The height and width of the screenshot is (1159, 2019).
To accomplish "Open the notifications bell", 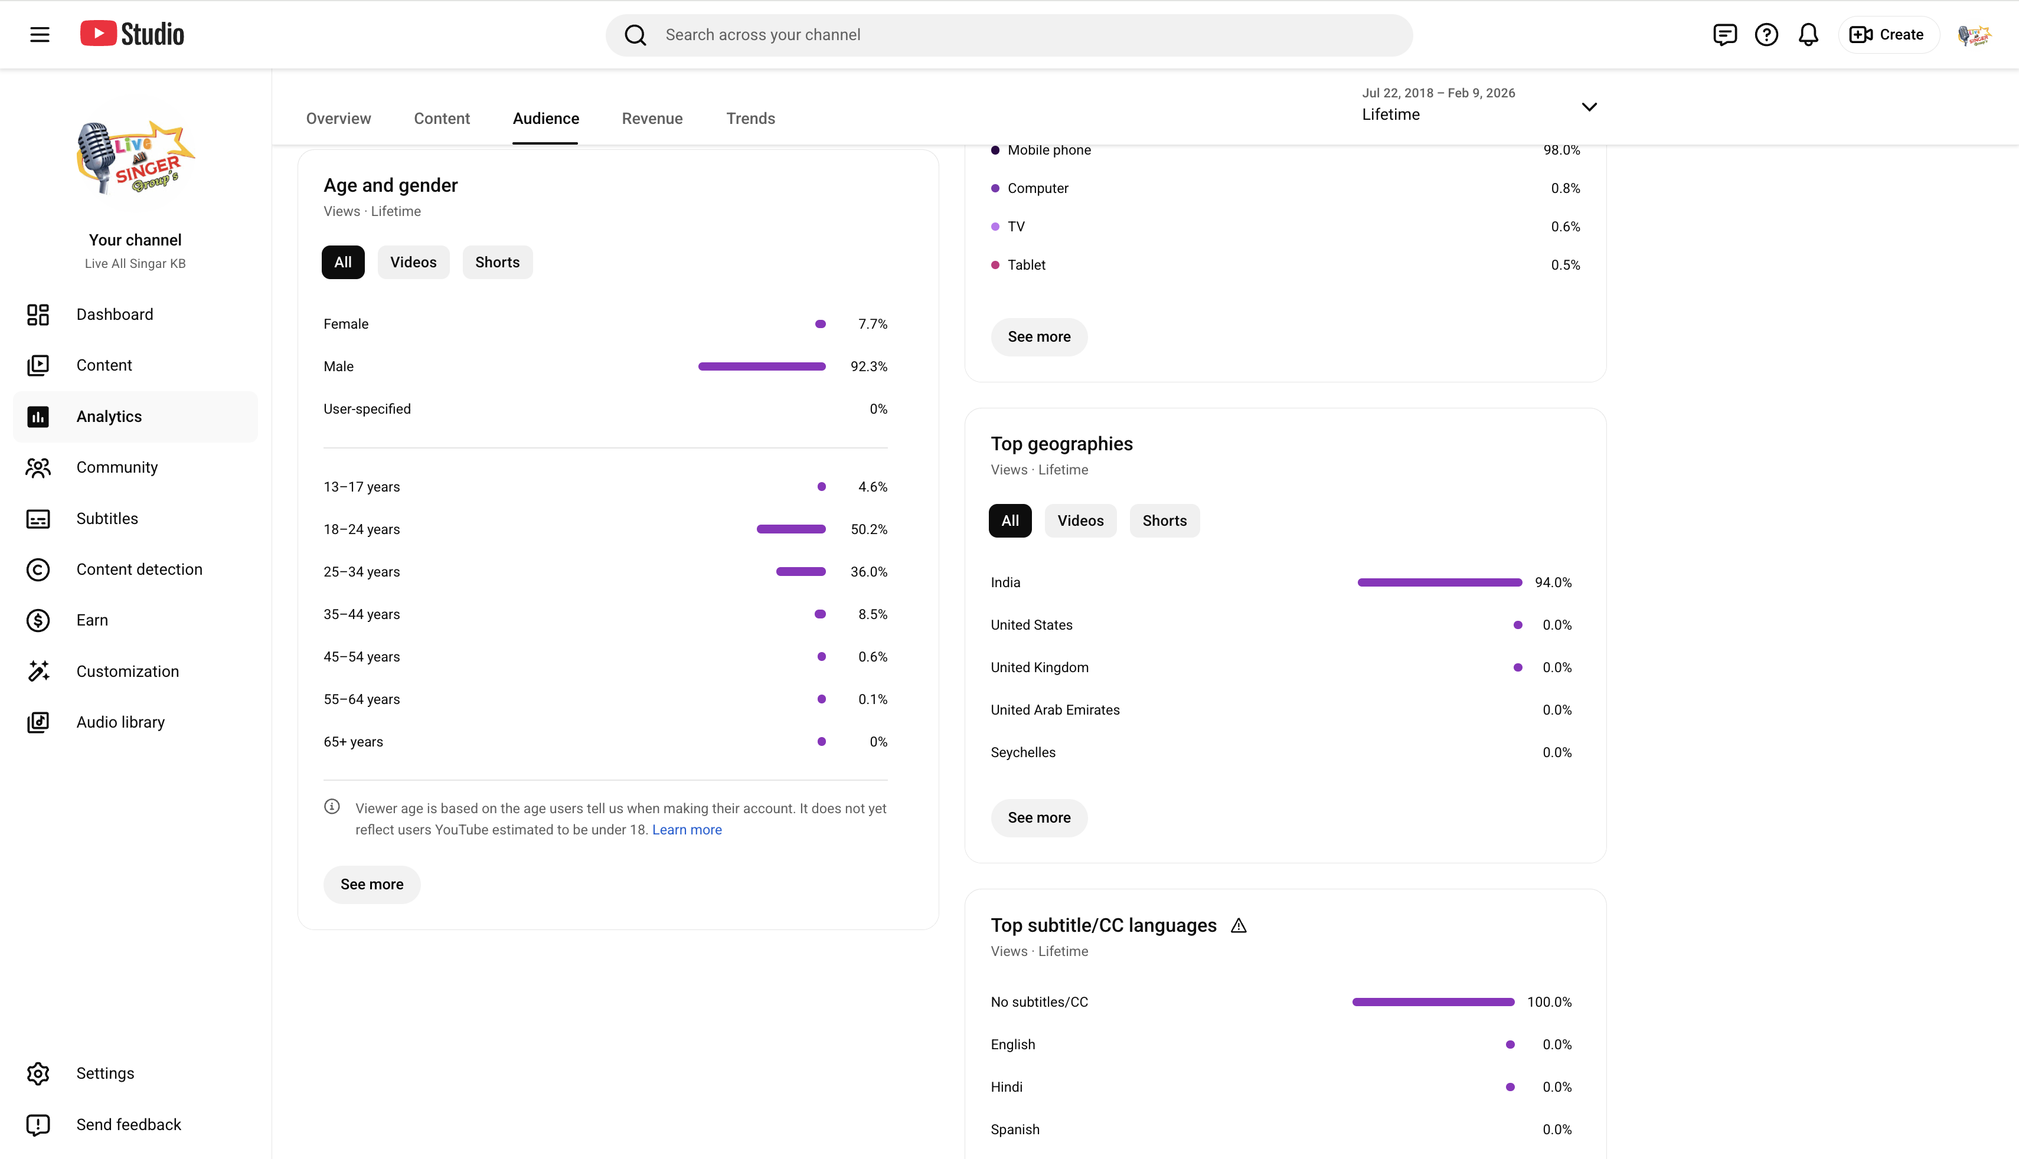I will [x=1809, y=34].
